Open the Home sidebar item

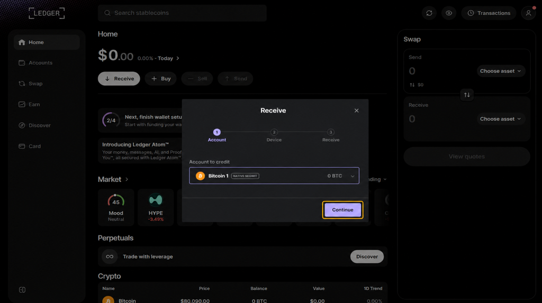coord(47,42)
